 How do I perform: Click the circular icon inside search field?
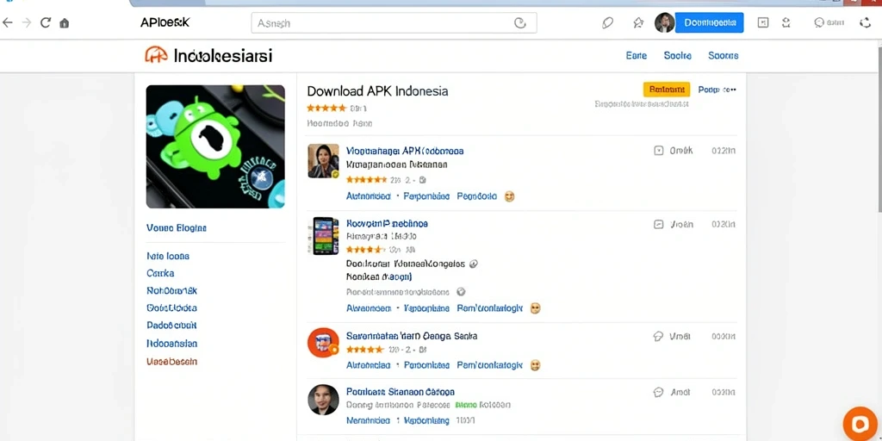(x=519, y=23)
